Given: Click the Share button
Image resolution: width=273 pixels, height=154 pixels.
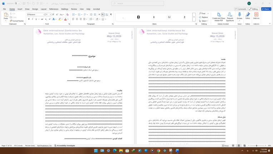Looking at the screenshot, I should coord(266,9).
